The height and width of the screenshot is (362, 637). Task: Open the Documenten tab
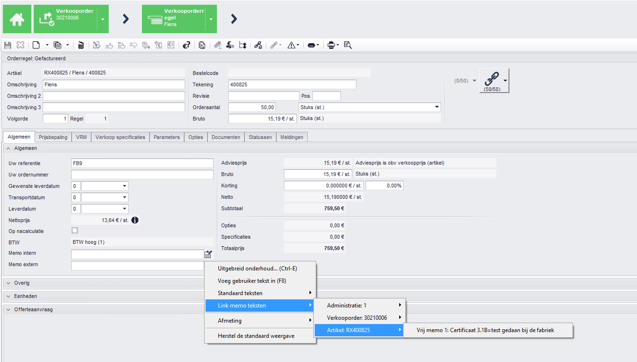pos(226,137)
